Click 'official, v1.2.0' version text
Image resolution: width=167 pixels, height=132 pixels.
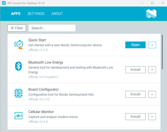(38, 50)
